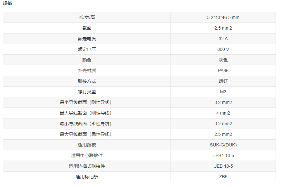Select the M3 screw type value
The width and height of the screenshot is (283, 187).
[223, 92]
